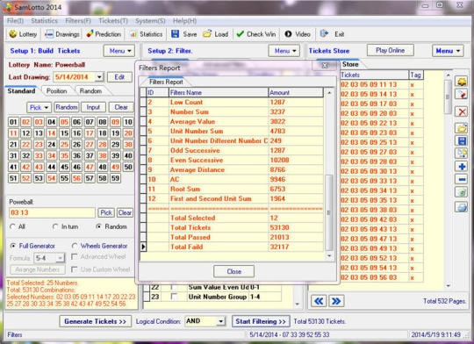Open the Filters menu
This screenshot has width=474, height=344.
tap(78, 21)
